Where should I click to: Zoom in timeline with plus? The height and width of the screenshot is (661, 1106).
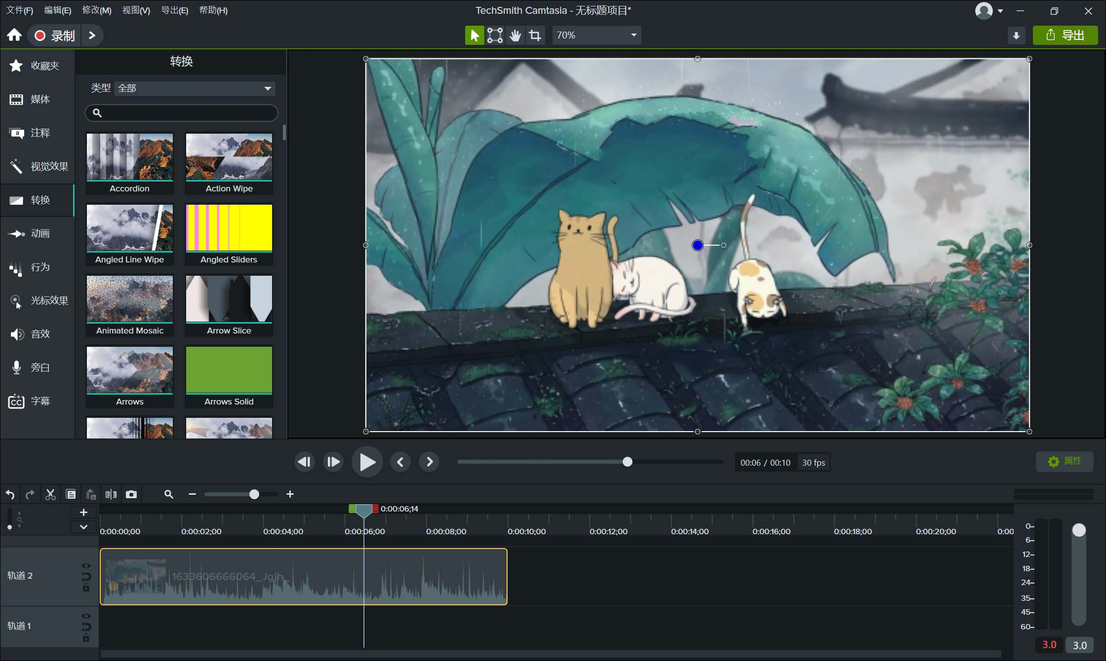click(290, 494)
